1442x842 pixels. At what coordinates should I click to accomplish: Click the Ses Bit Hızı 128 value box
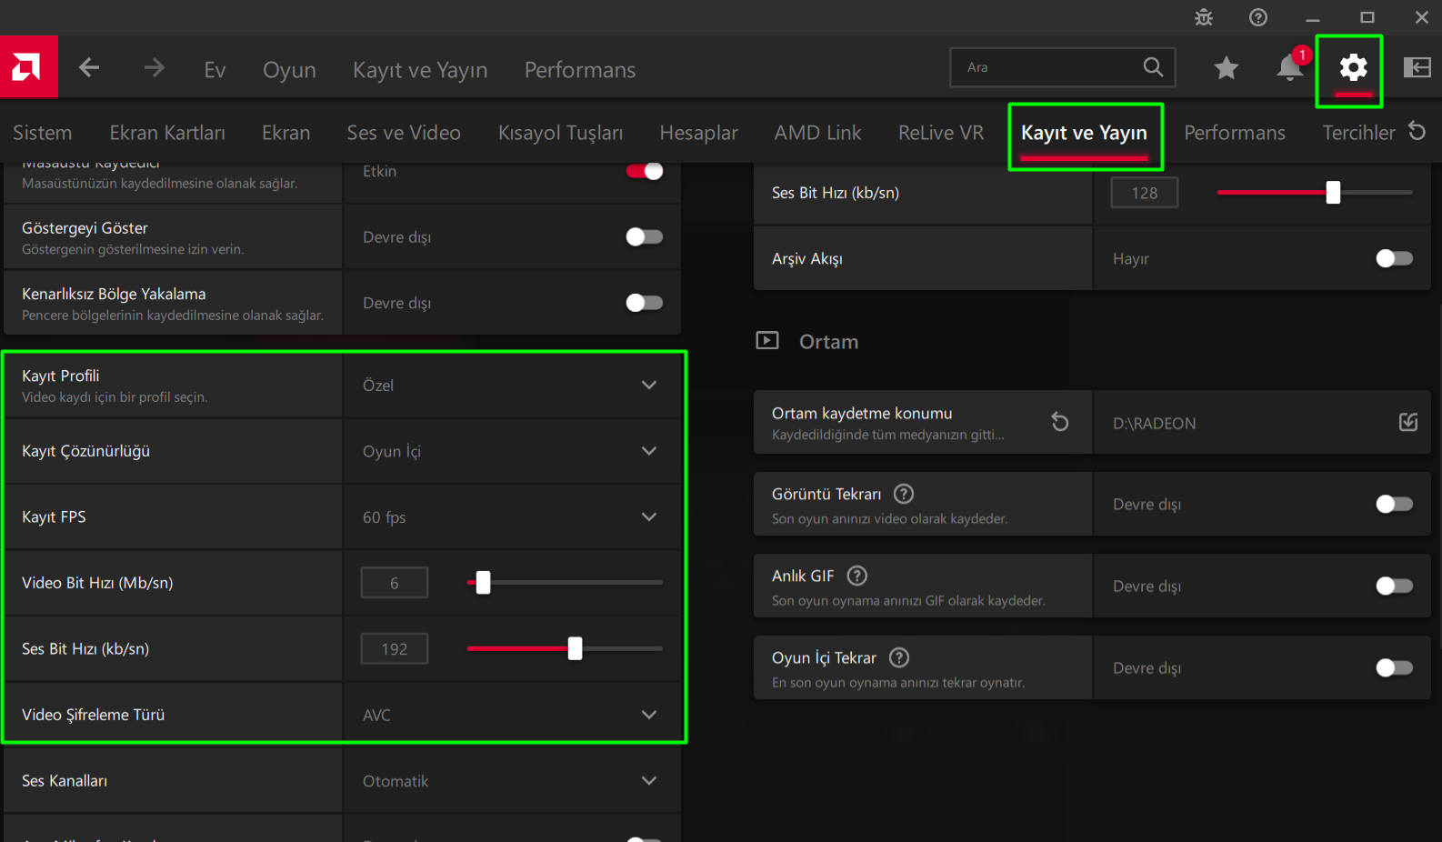(x=1145, y=192)
